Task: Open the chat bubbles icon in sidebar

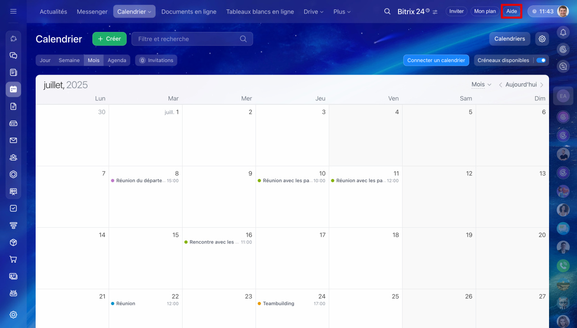Action: click(x=13, y=56)
